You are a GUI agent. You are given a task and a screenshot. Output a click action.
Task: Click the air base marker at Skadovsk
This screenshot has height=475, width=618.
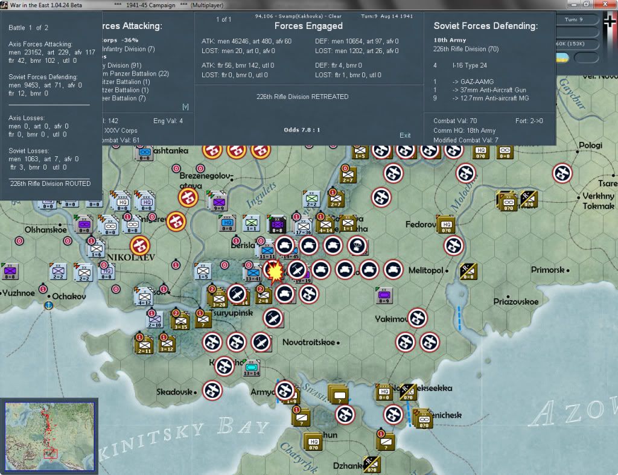click(x=212, y=391)
